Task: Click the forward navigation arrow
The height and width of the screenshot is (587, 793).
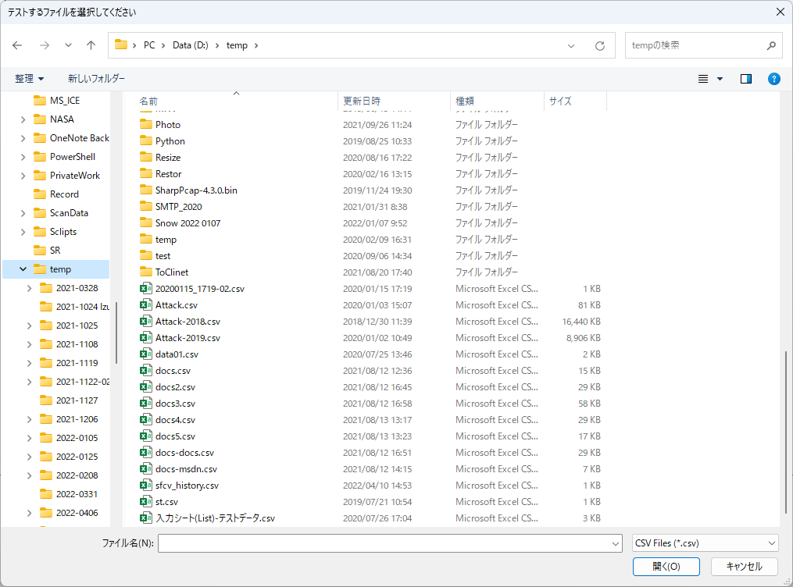Action: [45, 45]
